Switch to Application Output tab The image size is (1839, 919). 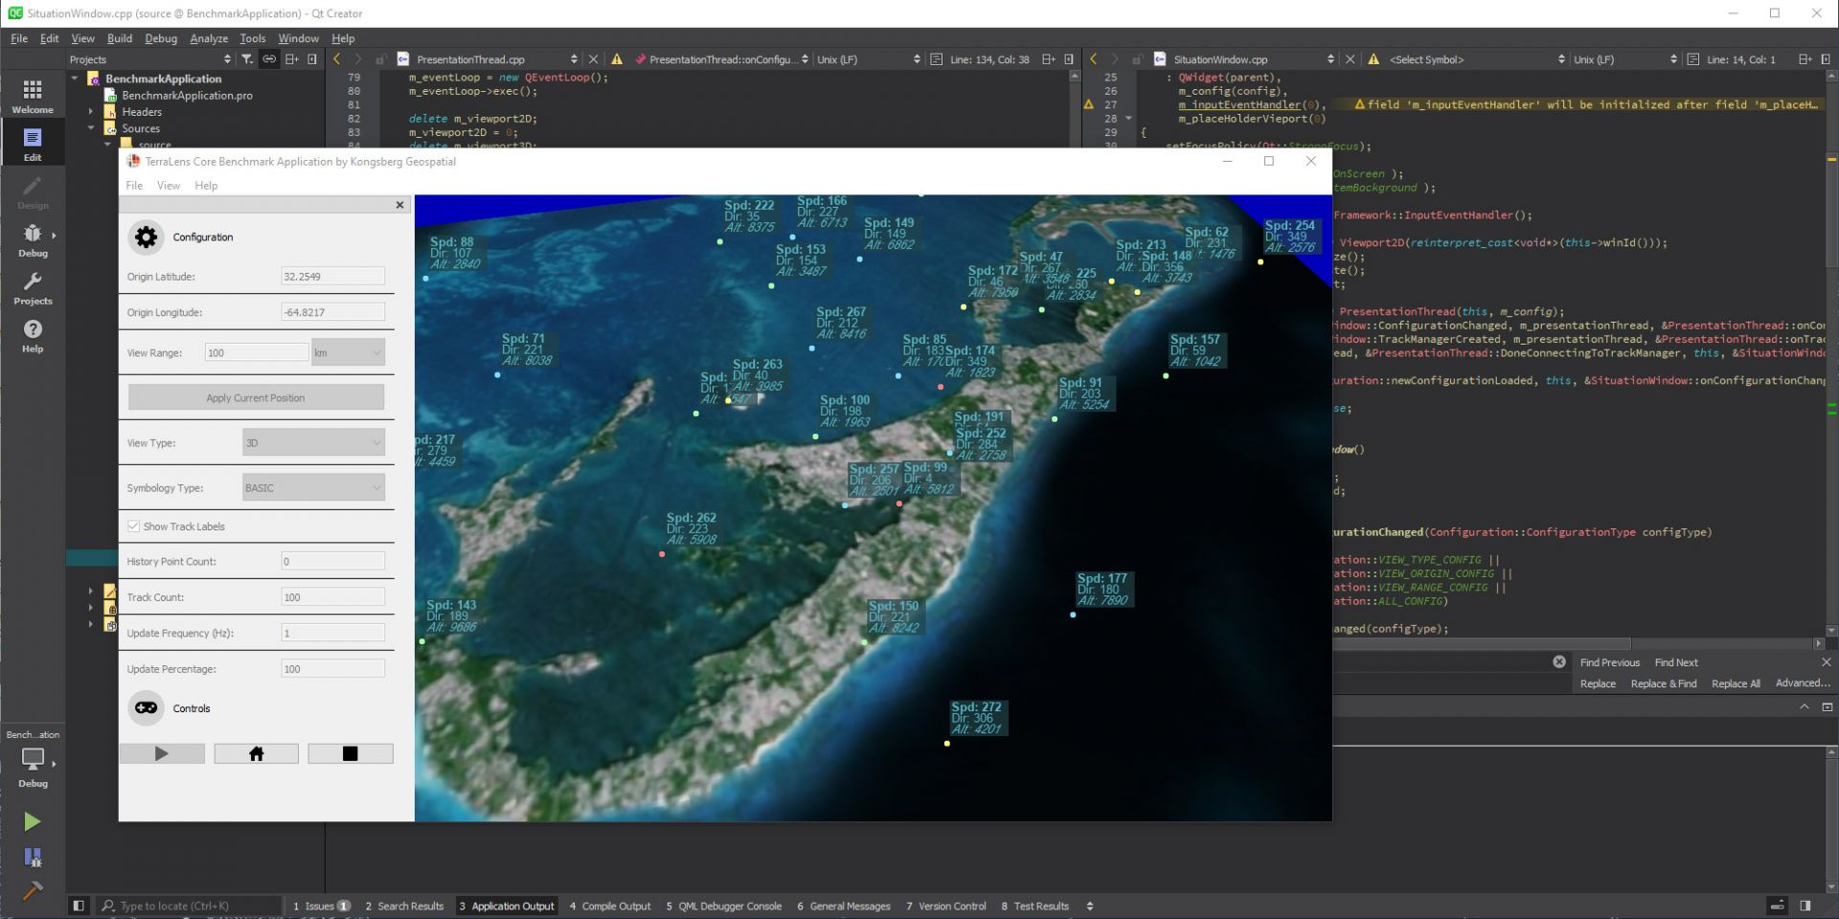point(507,906)
